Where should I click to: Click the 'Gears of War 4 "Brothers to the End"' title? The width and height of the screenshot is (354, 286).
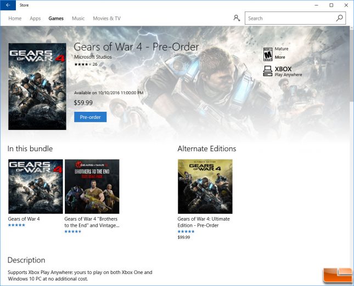(x=92, y=222)
